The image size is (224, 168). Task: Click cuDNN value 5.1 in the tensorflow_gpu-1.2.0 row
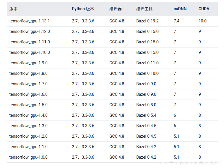[x=176, y=136]
